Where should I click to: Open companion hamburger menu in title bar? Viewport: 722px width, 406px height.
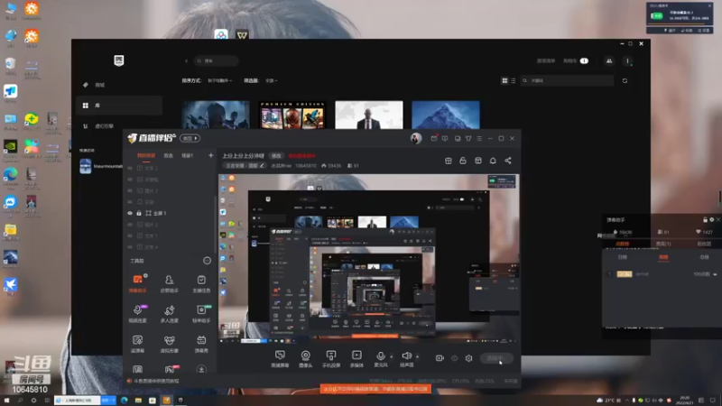pyautogui.click(x=479, y=138)
